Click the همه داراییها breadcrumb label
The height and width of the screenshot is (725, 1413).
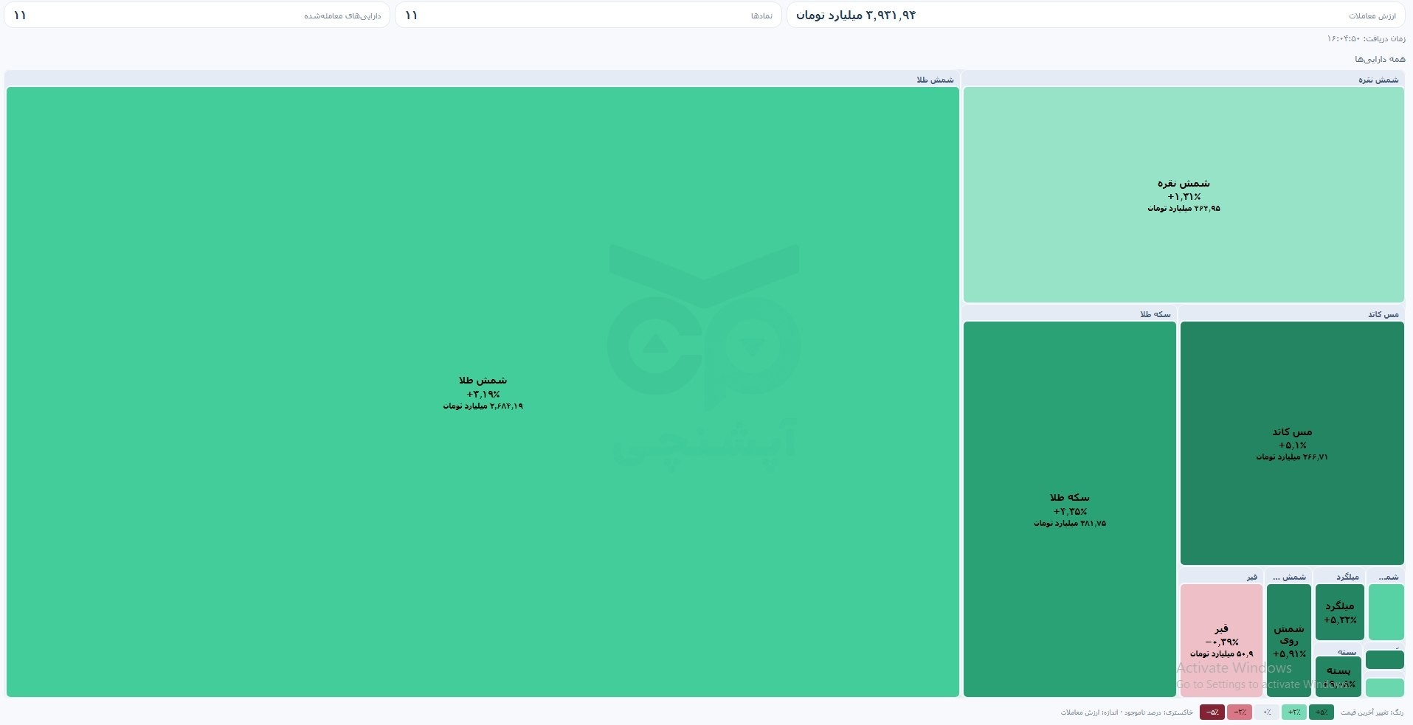pyautogui.click(x=1380, y=59)
